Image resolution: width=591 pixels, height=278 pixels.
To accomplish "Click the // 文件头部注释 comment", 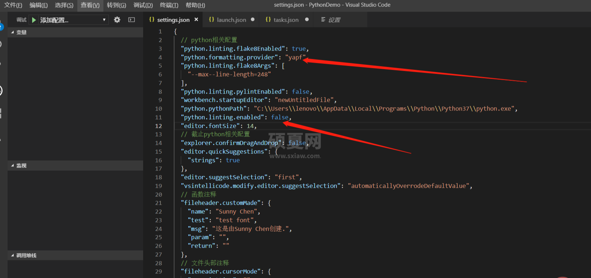I will (x=205, y=263).
